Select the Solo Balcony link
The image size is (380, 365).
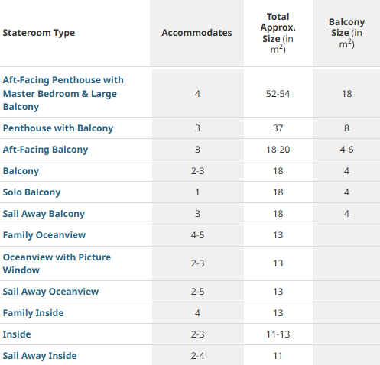click(x=31, y=192)
